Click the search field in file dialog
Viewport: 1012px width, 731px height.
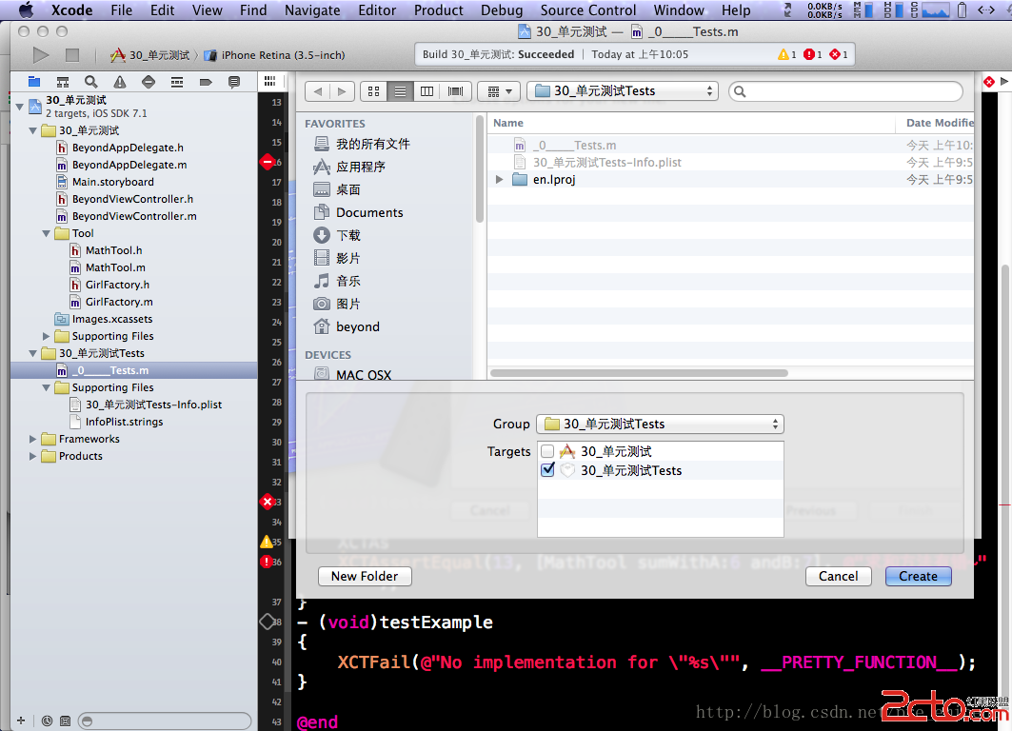coord(845,91)
